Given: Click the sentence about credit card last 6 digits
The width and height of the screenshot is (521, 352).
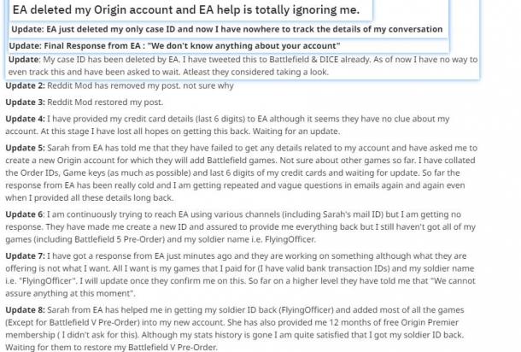Looking at the screenshot, I should click(x=227, y=125).
